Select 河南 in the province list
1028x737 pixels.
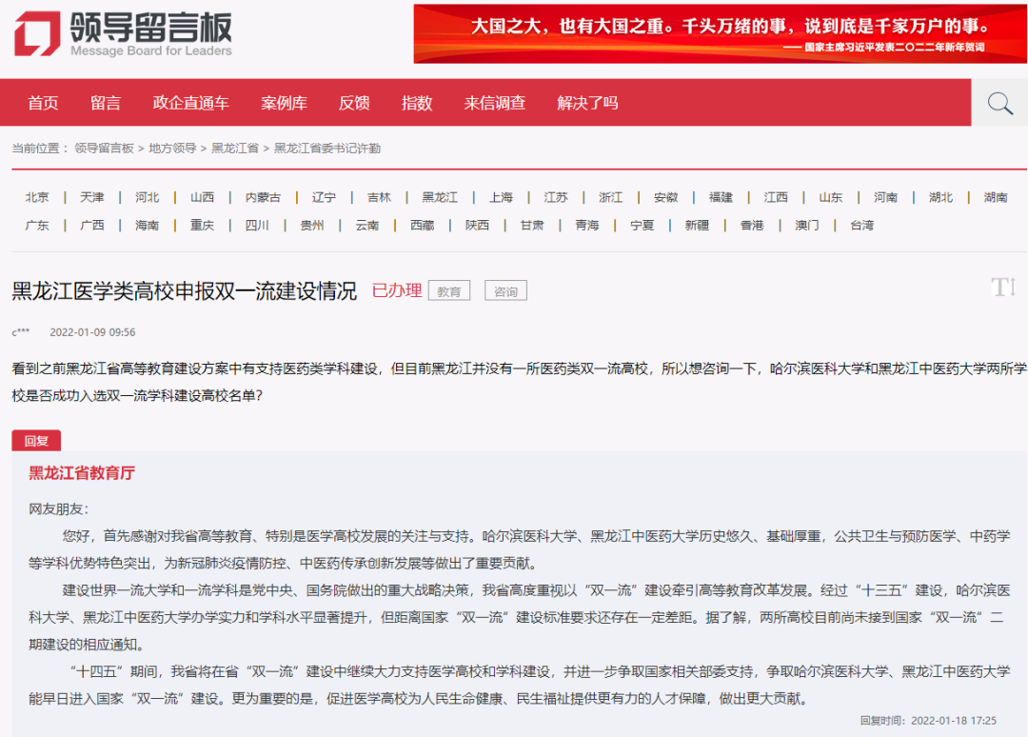click(x=886, y=197)
